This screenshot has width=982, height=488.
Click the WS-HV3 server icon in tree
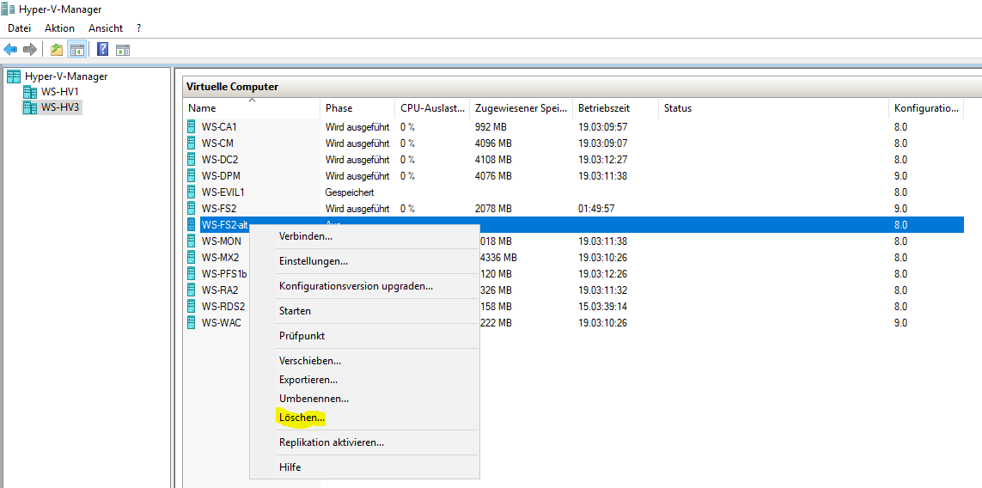click(x=30, y=107)
